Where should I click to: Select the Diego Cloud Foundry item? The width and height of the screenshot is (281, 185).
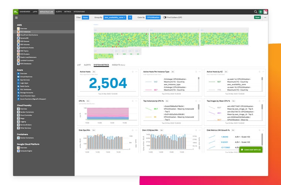click(x=22, y=118)
